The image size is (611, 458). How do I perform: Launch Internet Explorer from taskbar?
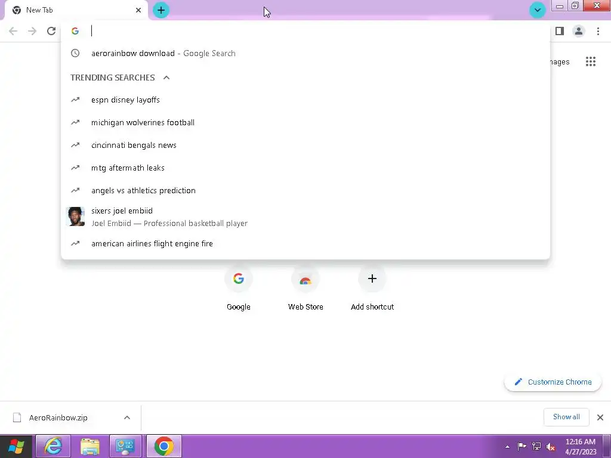53,446
